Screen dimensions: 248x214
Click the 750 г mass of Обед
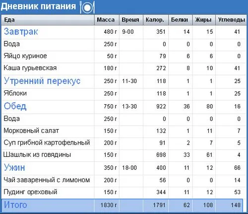tap(110, 106)
